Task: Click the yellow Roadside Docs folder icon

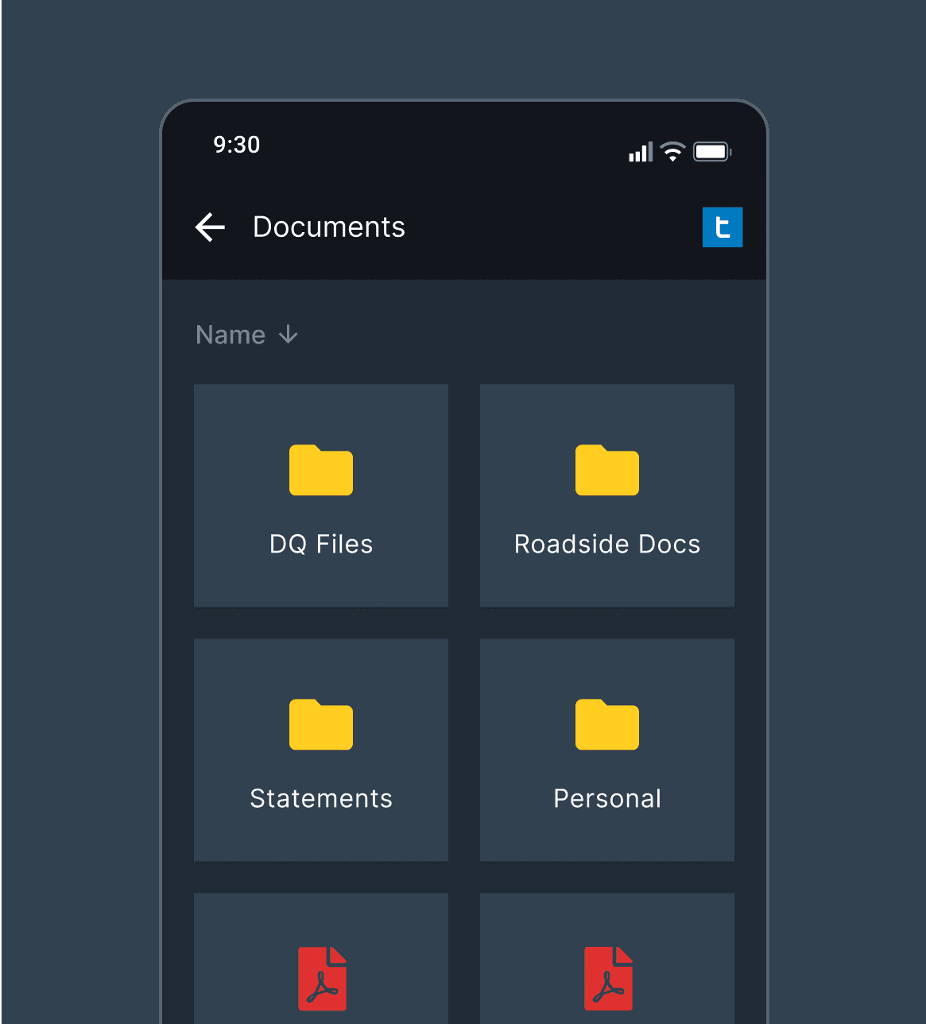Action: point(607,470)
